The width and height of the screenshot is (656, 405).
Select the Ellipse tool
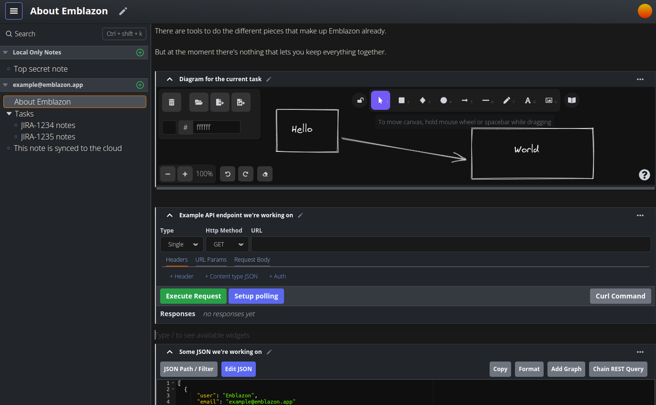[444, 100]
